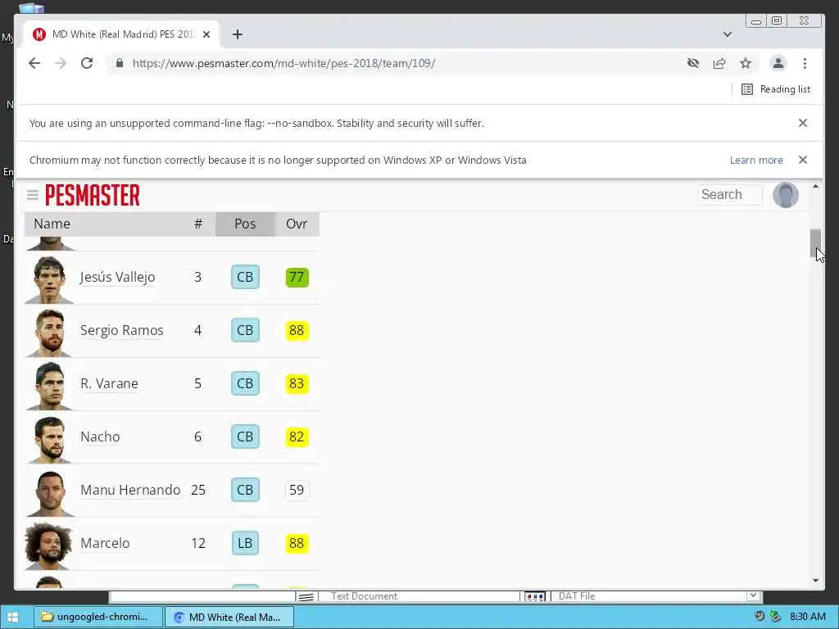Select MD White taskbar button

pyautogui.click(x=229, y=617)
